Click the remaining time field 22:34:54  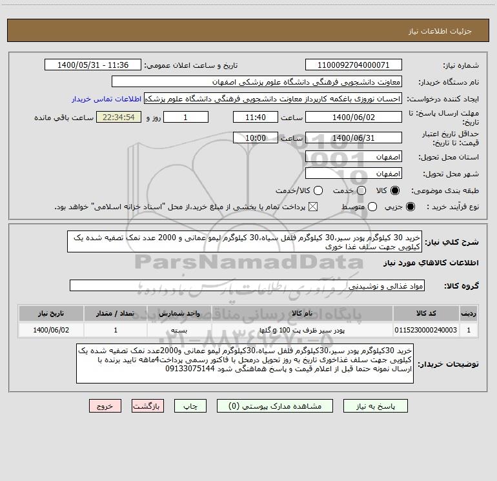point(119,118)
